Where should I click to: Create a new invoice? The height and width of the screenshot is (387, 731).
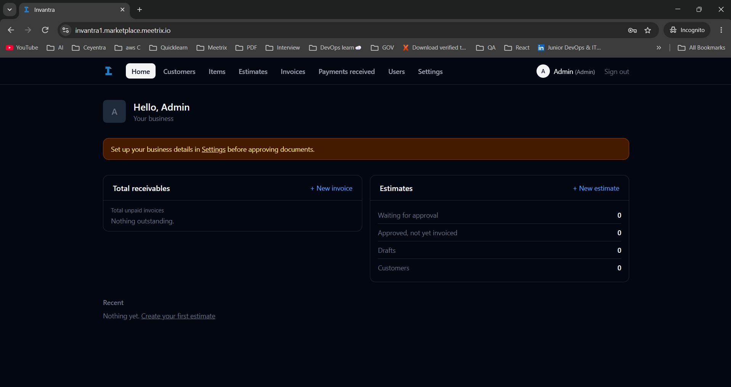click(x=331, y=188)
